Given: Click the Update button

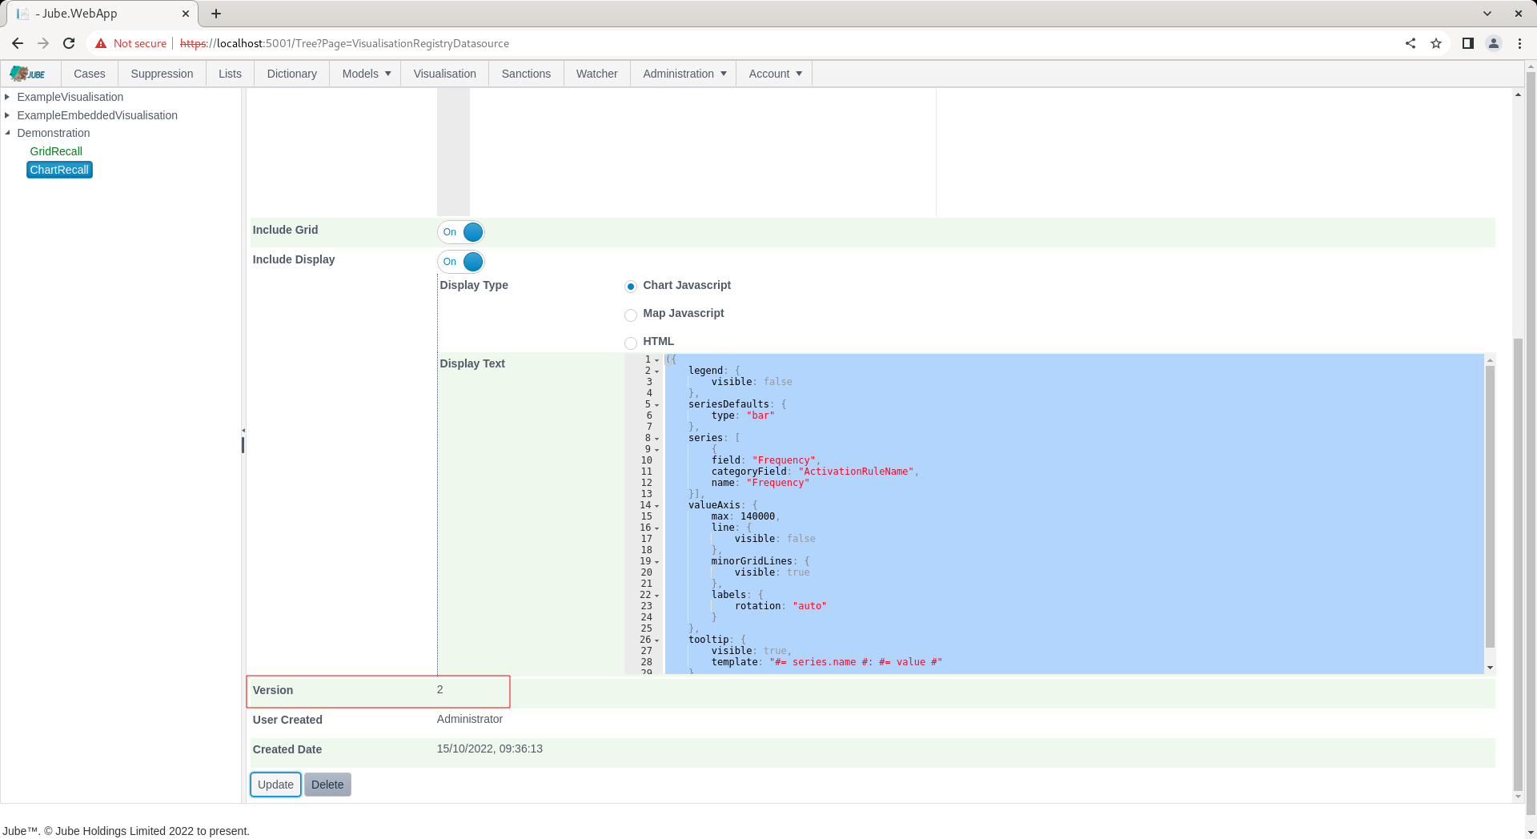Looking at the screenshot, I should pyautogui.click(x=275, y=785).
